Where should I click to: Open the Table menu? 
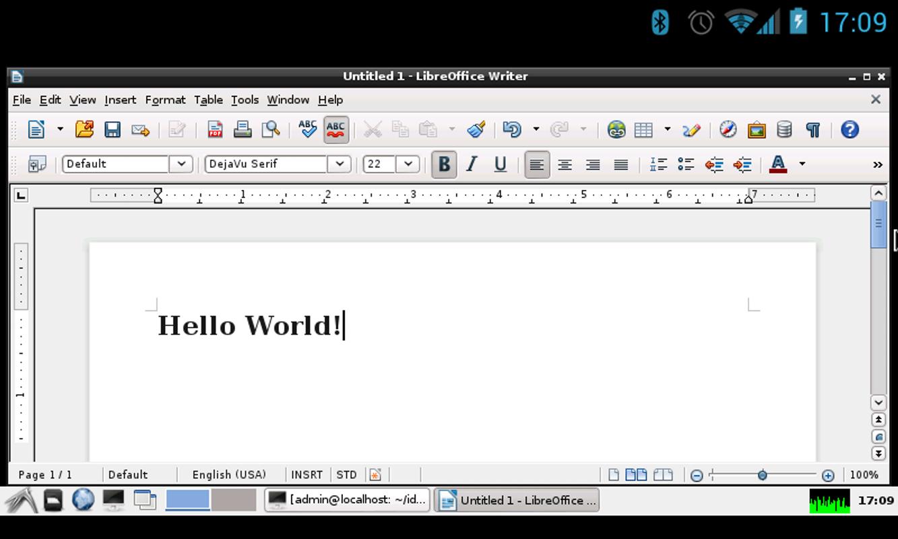(208, 100)
